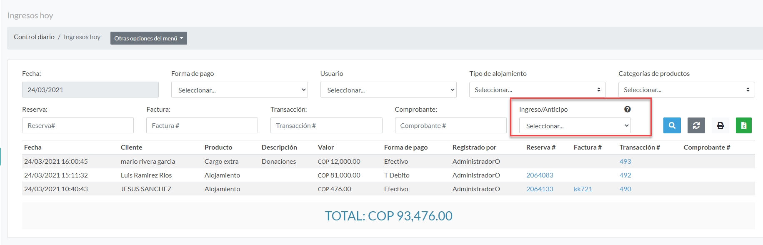763x245 pixels.
Task: Open transaction link 493
Action: pyautogui.click(x=625, y=162)
